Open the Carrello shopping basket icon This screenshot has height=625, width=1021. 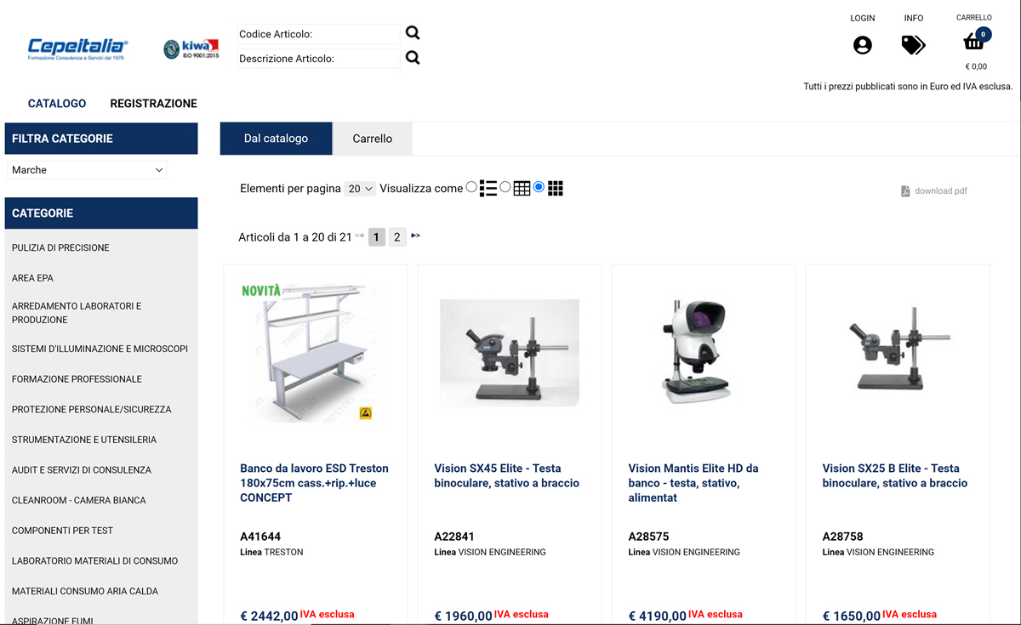pos(974,41)
